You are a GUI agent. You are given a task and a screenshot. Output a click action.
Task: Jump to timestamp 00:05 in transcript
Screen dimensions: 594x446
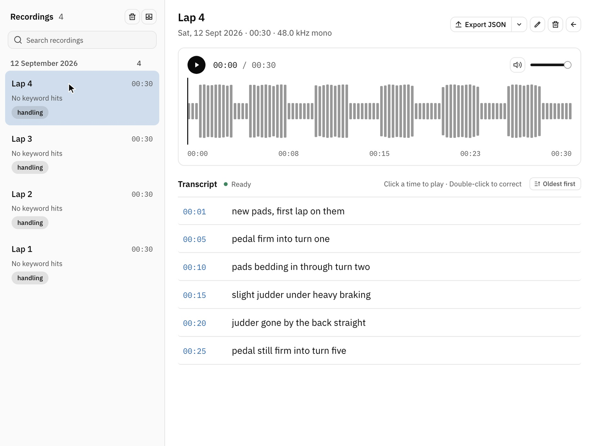[195, 240]
